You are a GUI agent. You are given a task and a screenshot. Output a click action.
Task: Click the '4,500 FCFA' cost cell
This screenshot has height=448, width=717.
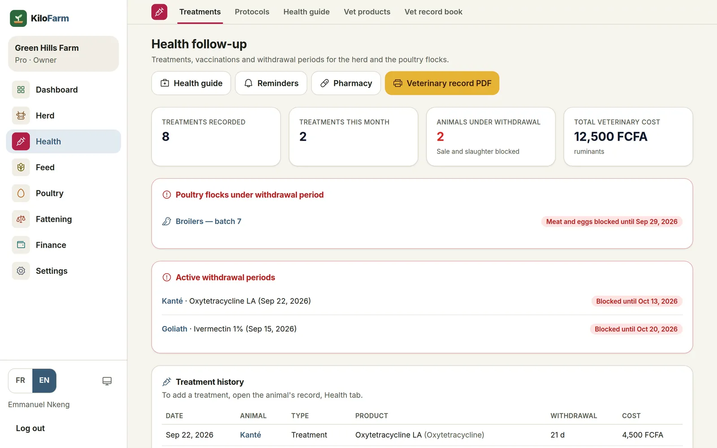643,435
